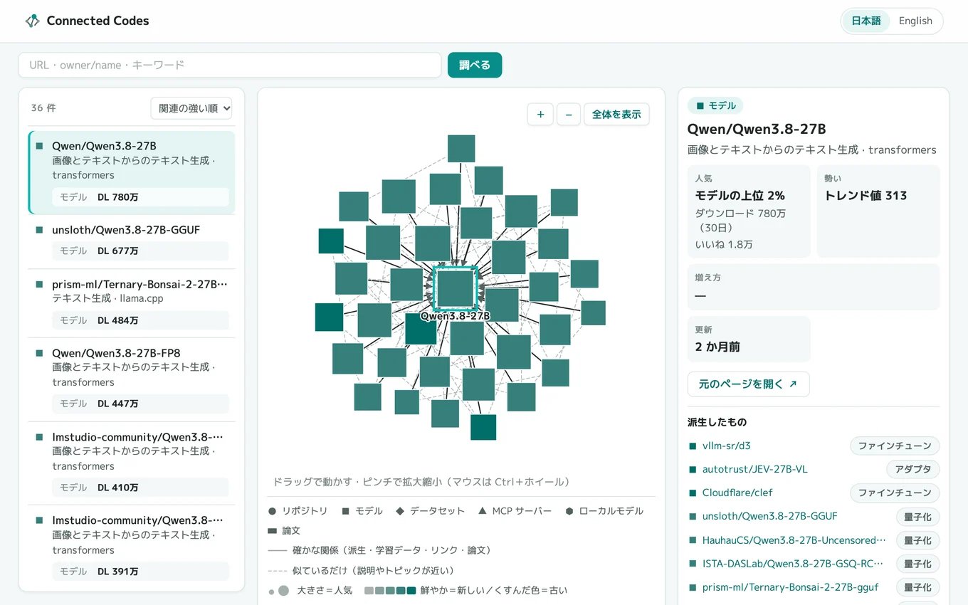Select the lmstudio-community result showing DL 391万

click(132, 547)
